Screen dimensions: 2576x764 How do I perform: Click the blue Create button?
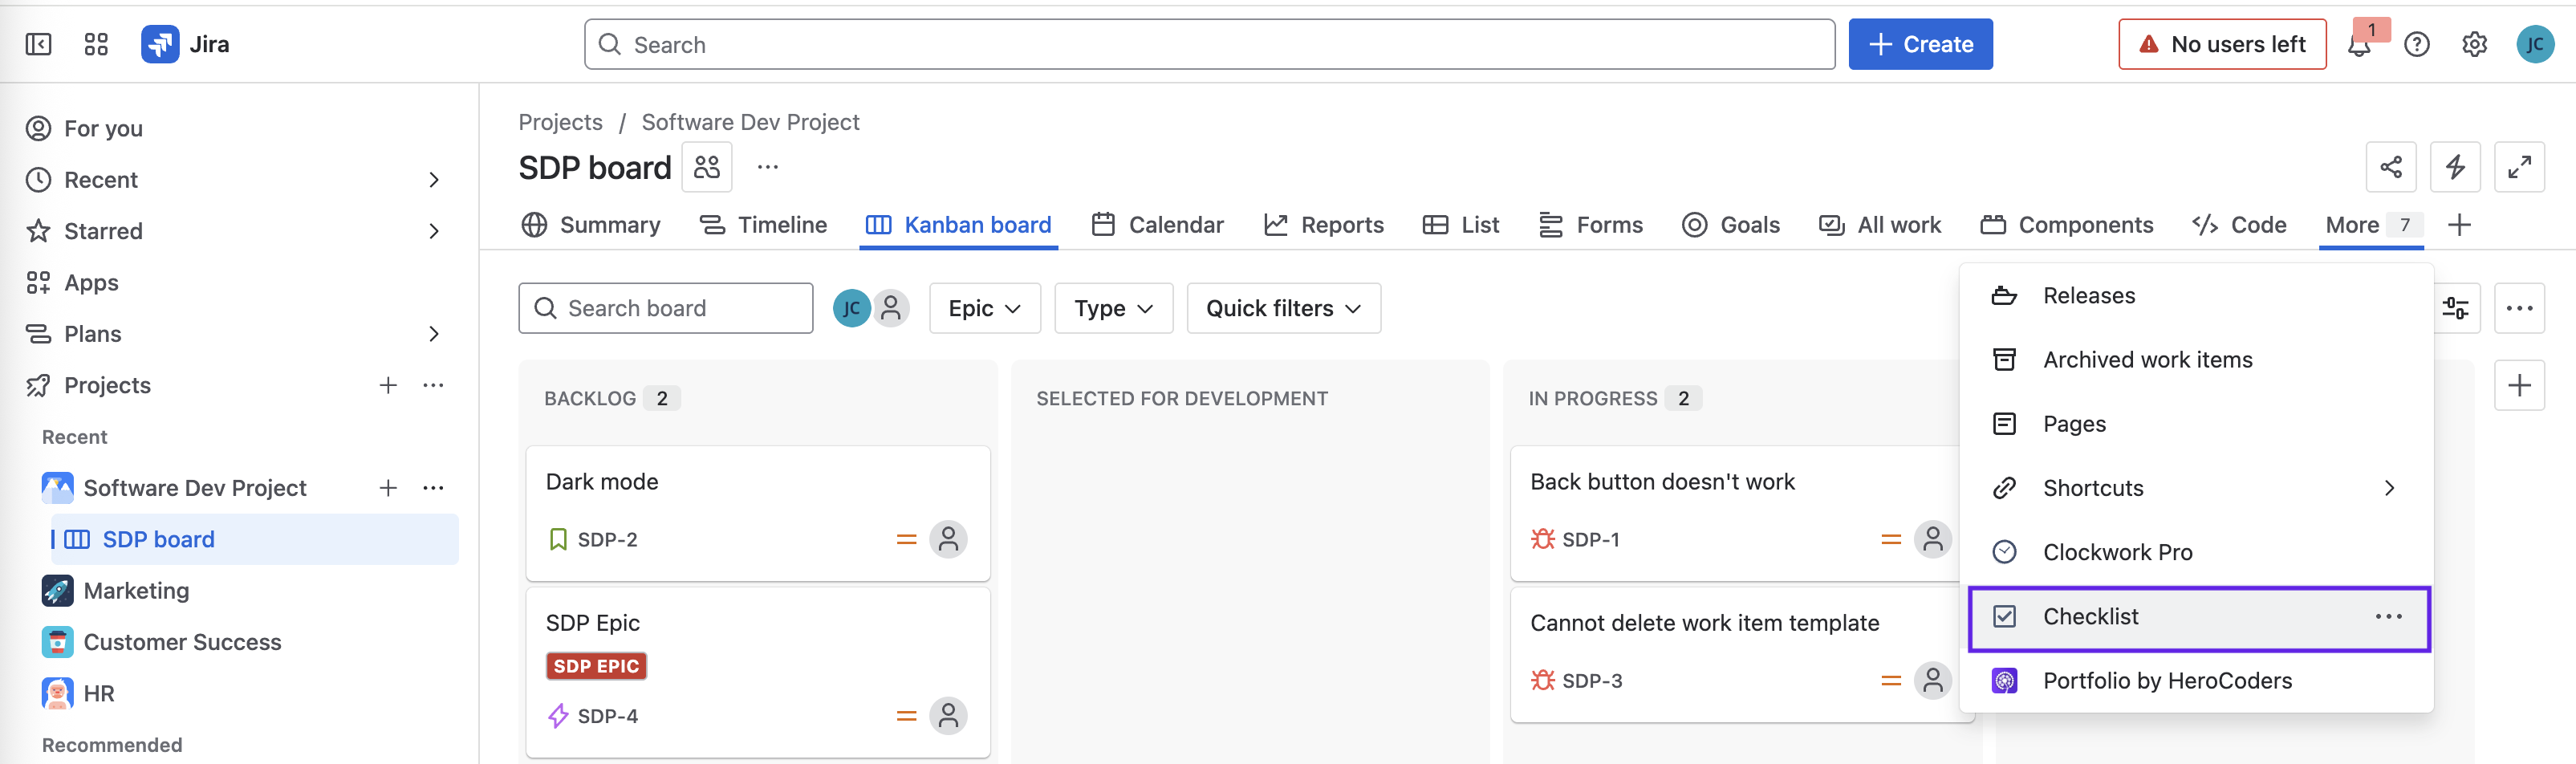(x=1919, y=45)
